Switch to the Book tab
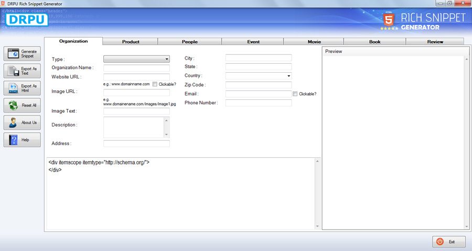The height and width of the screenshot is (251, 472). pos(375,42)
